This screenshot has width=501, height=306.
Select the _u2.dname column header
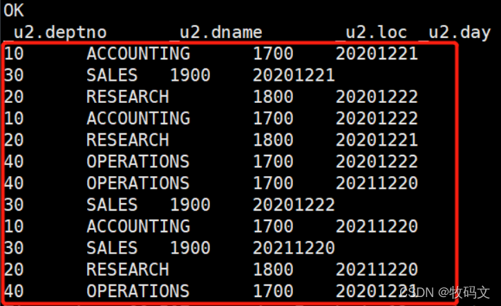(x=216, y=32)
